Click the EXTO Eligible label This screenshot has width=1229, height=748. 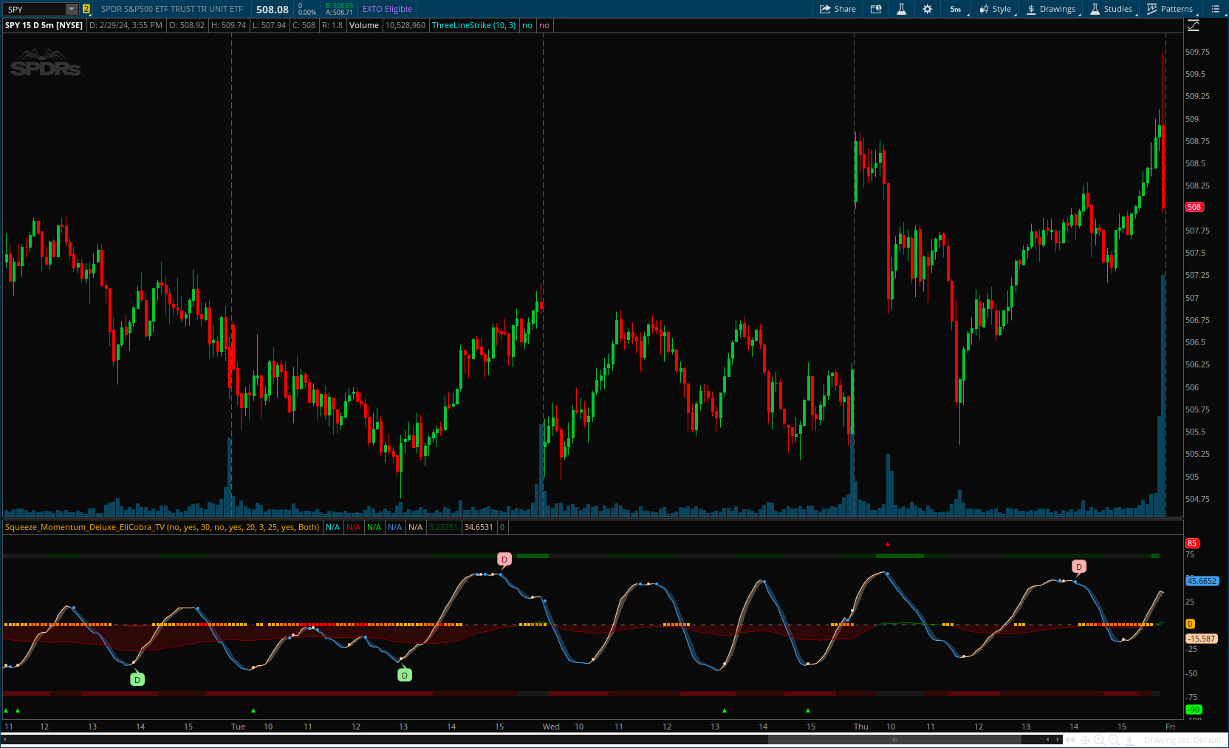387,9
